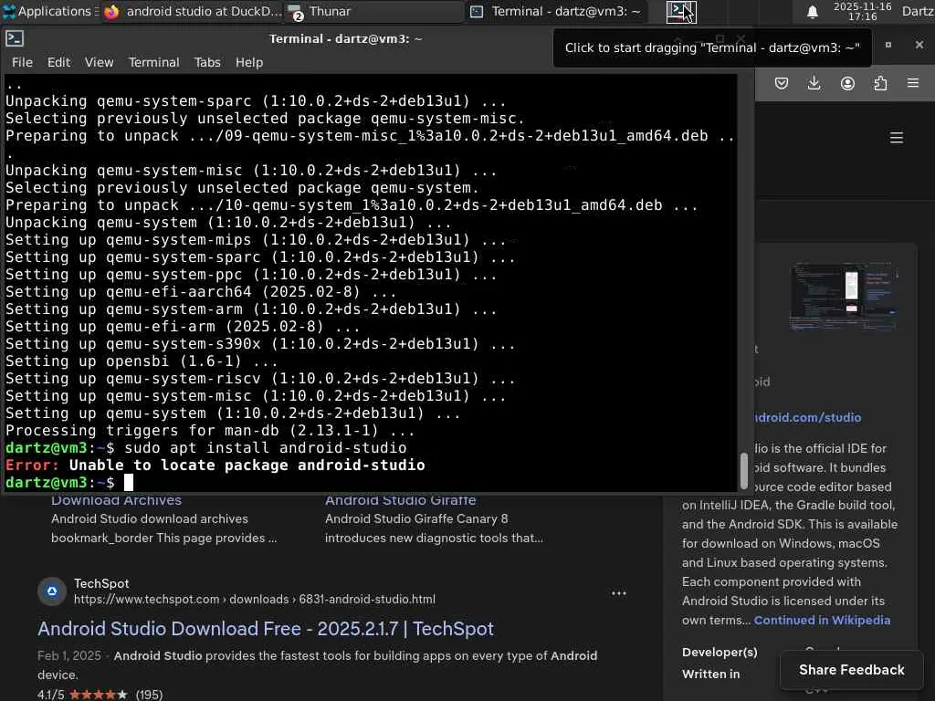Switch to the Firefox android studio taskbar window
Image resolution: width=935 pixels, height=701 pixels.
click(191, 11)
